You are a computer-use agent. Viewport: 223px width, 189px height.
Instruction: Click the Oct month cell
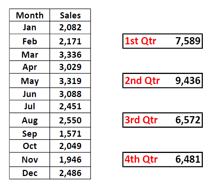pyautogui.click(x=30, y=146)
